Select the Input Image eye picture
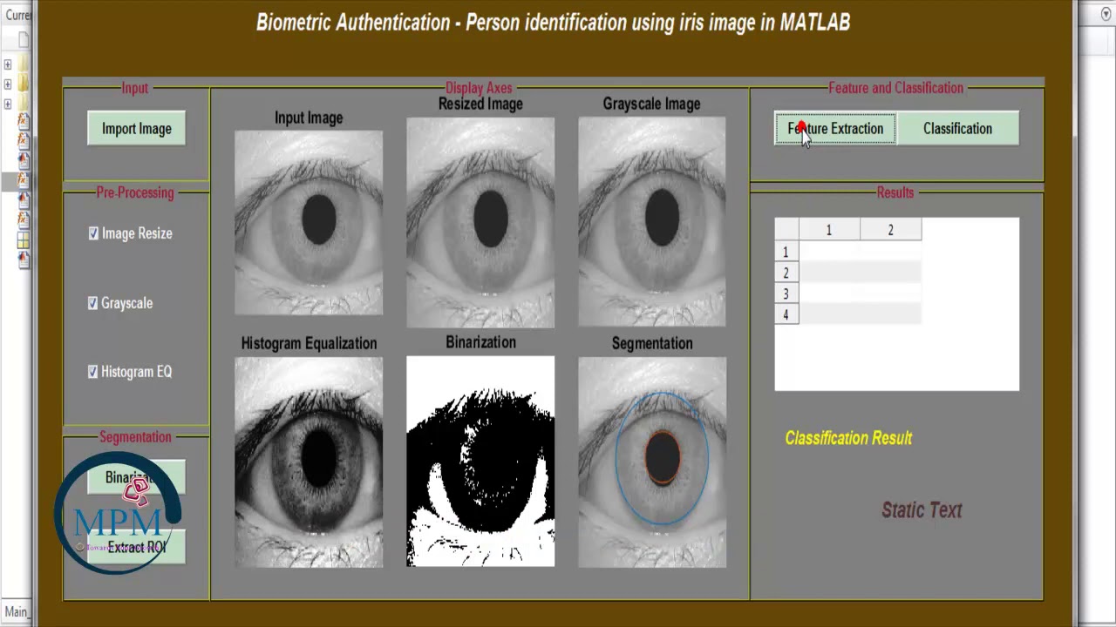 tap(309, 222)
